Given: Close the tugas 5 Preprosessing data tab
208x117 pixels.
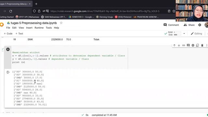Looking at the screenshot, I should click(30, 4).
